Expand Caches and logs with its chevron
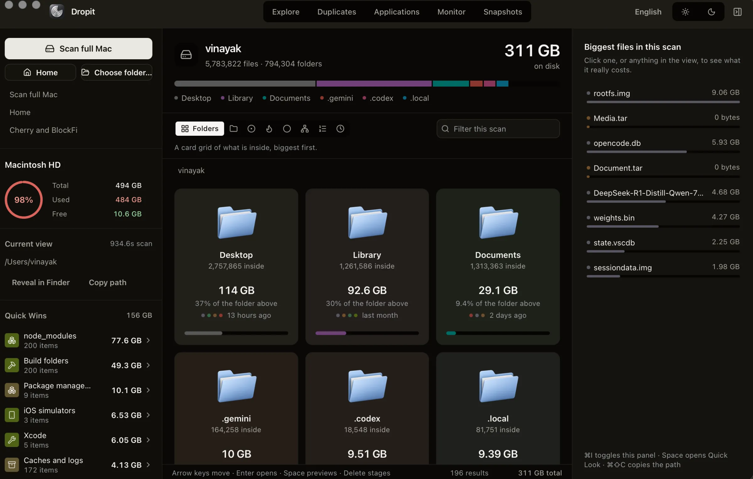 pyautogui.click(x=148, y=465)
